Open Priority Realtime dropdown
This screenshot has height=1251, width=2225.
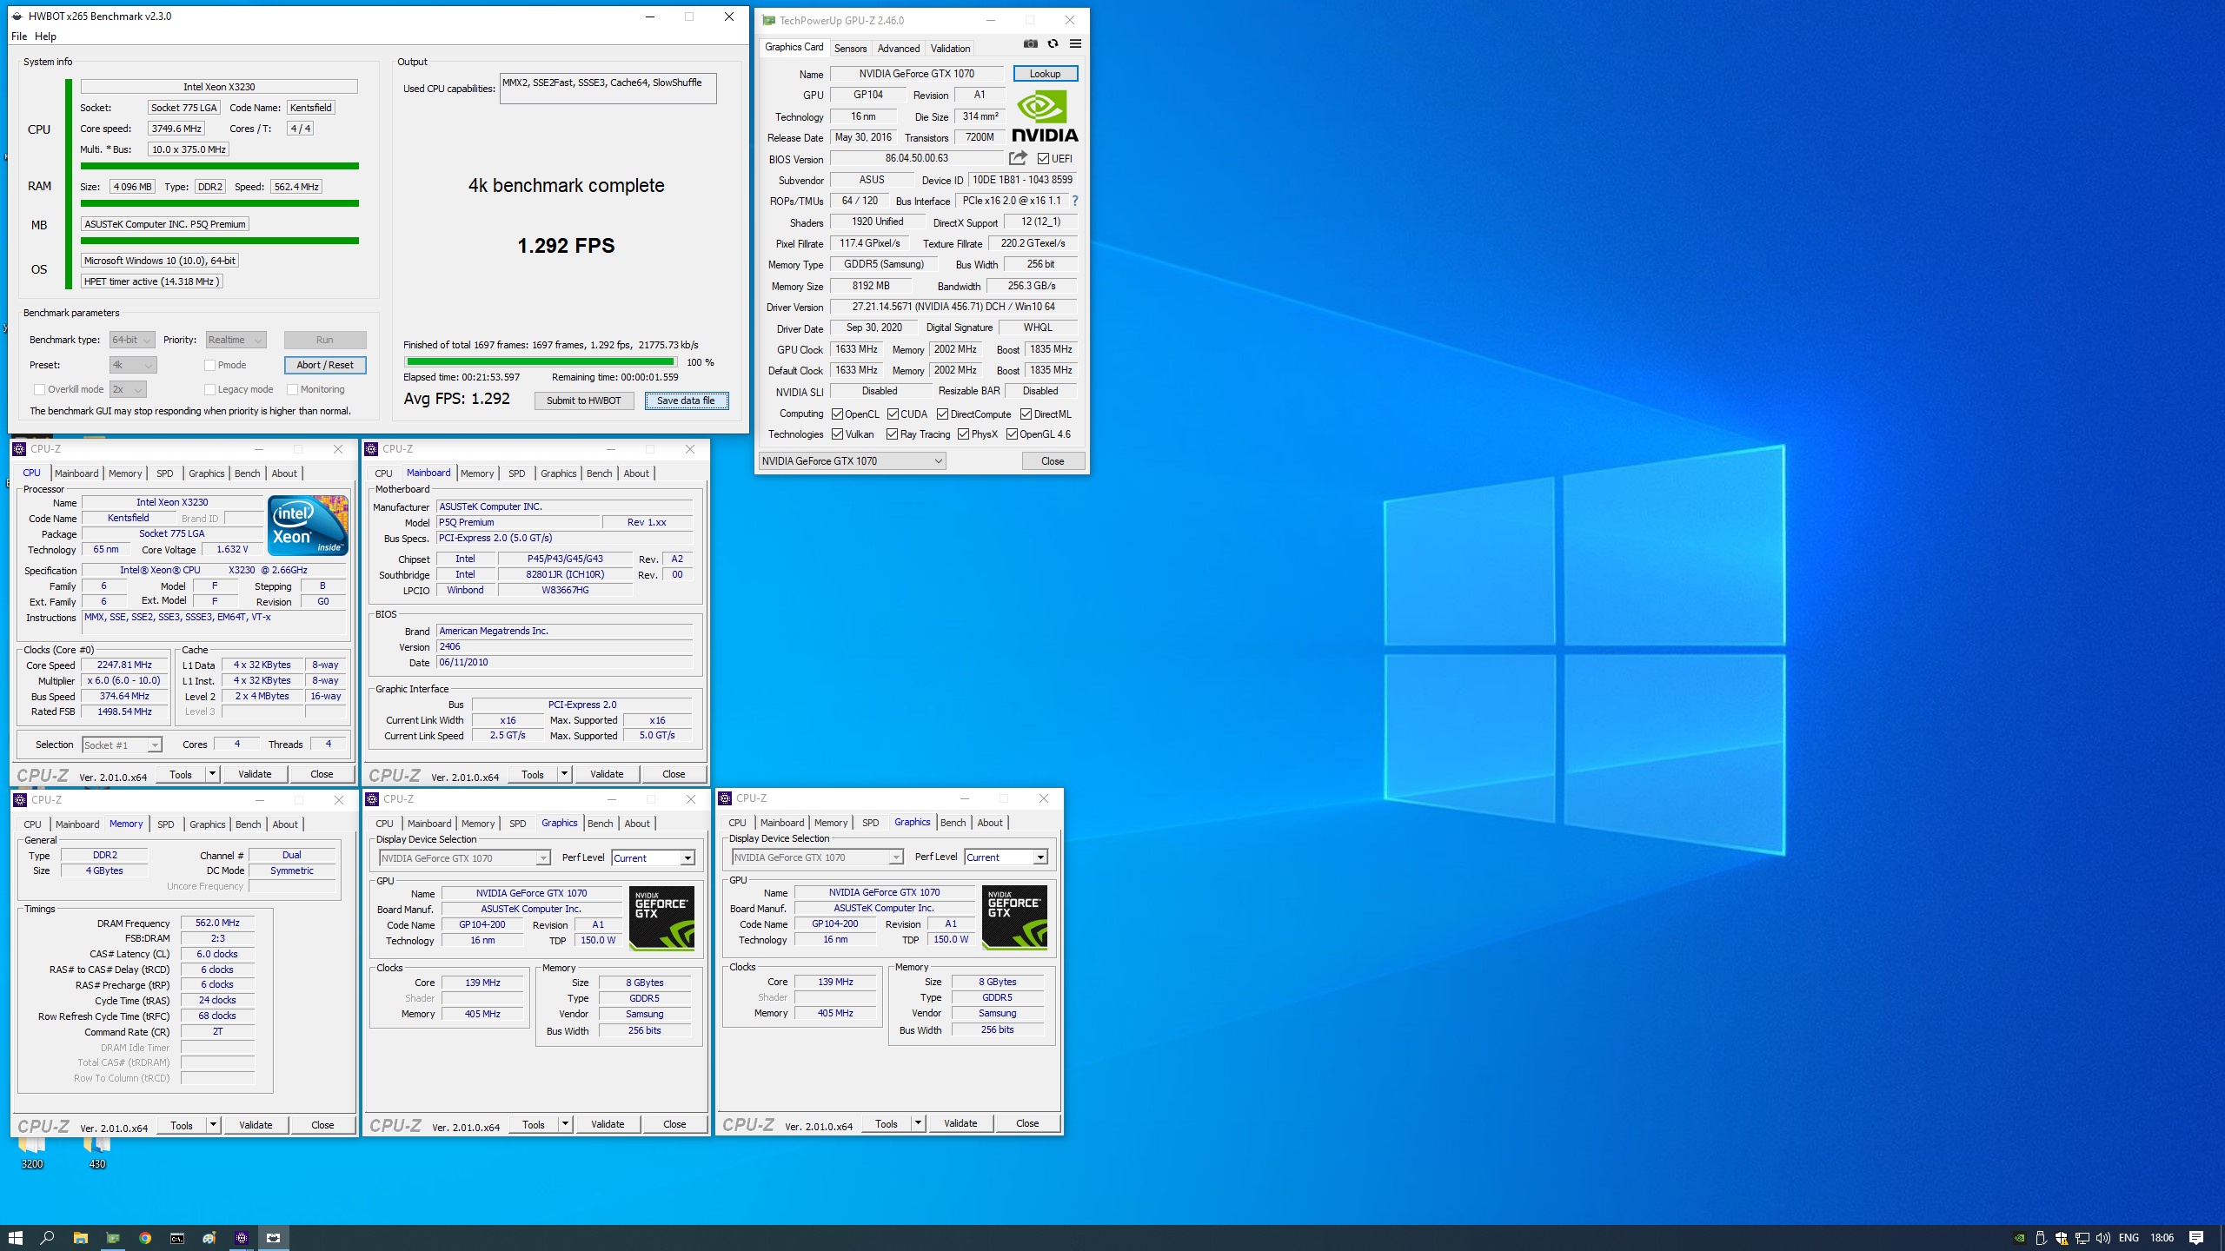pos(236,340)
